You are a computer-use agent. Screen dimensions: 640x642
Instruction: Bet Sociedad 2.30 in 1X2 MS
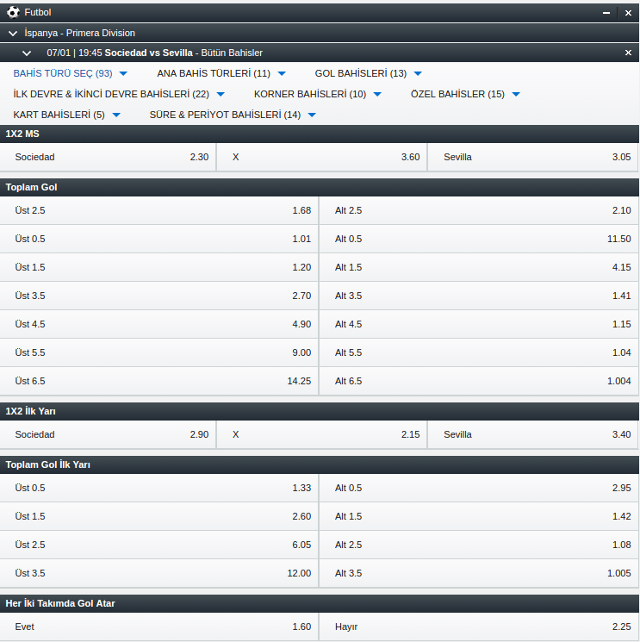[108, 157]
